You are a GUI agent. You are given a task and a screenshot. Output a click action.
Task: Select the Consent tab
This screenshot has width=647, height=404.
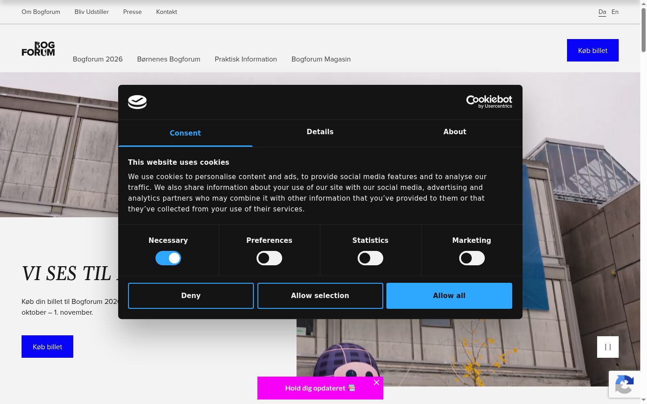click(185, 133)
